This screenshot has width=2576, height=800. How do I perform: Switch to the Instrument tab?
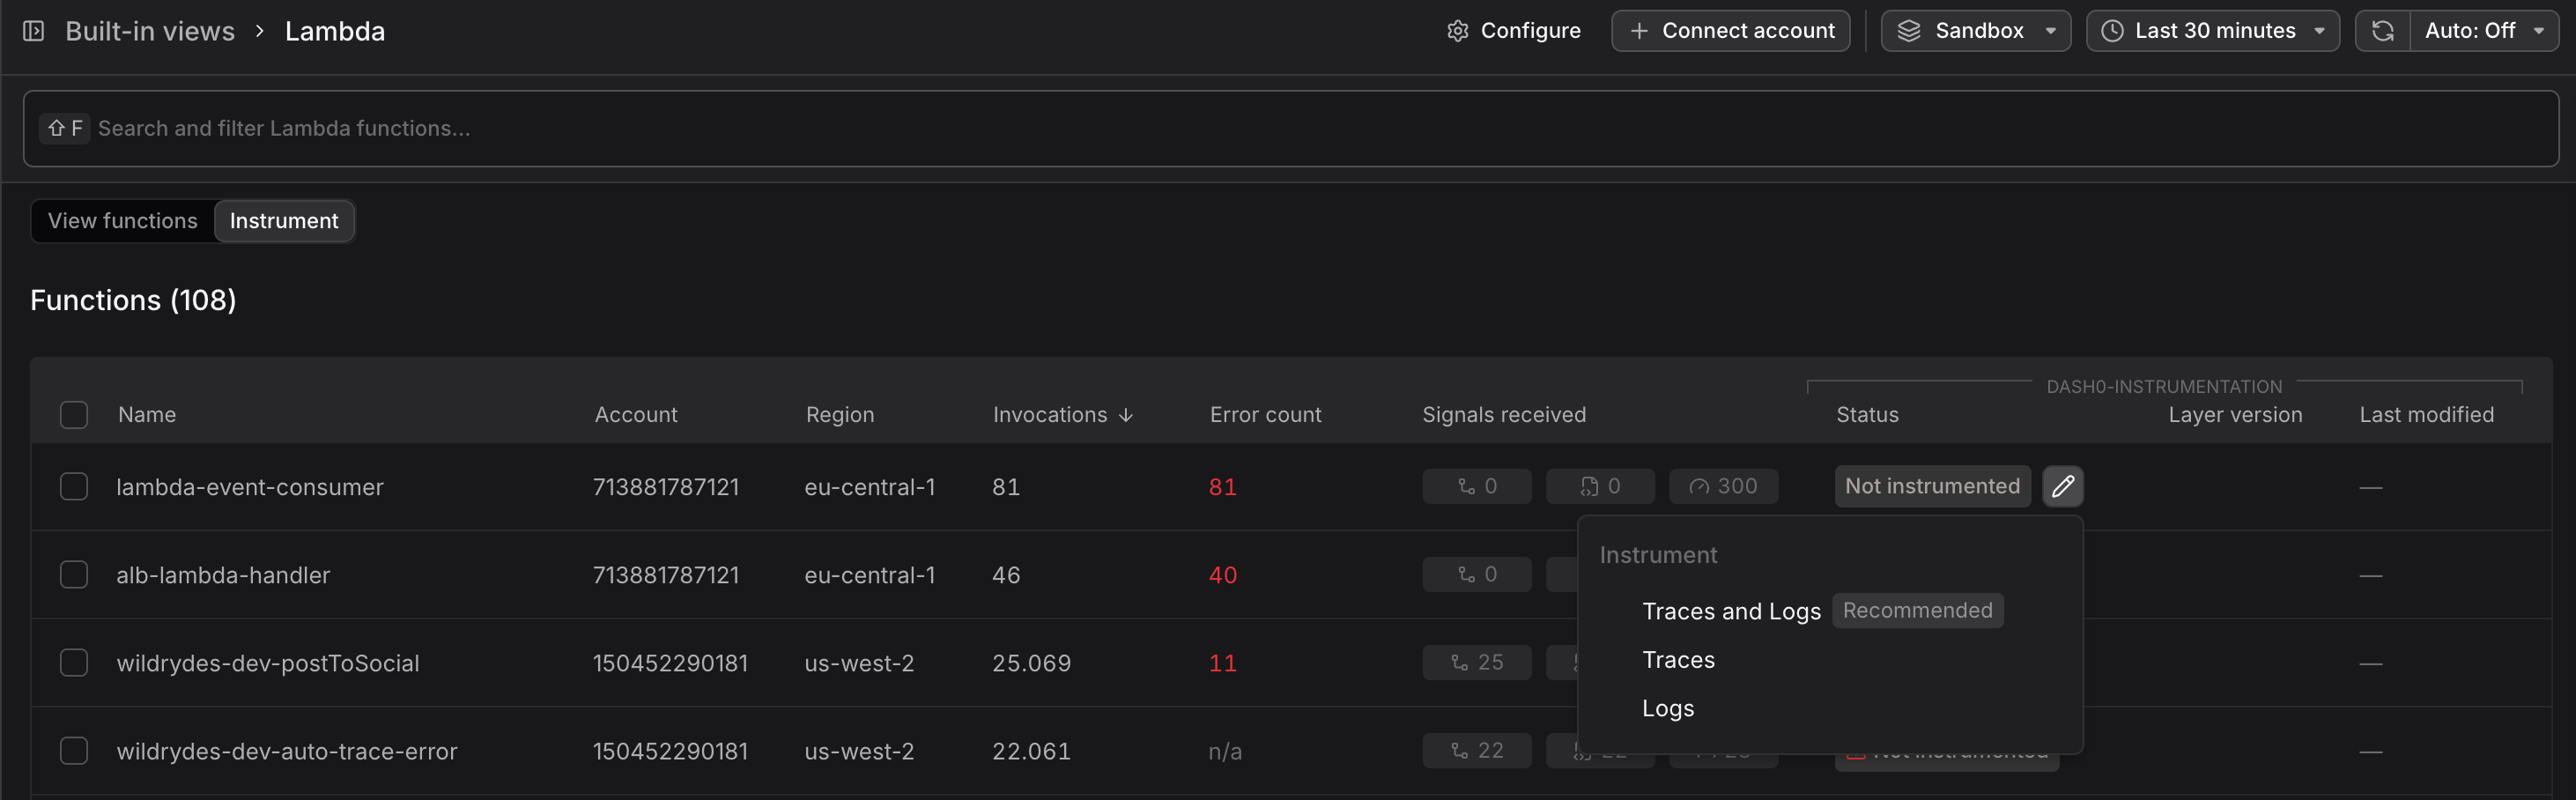(x=284, y=221)
